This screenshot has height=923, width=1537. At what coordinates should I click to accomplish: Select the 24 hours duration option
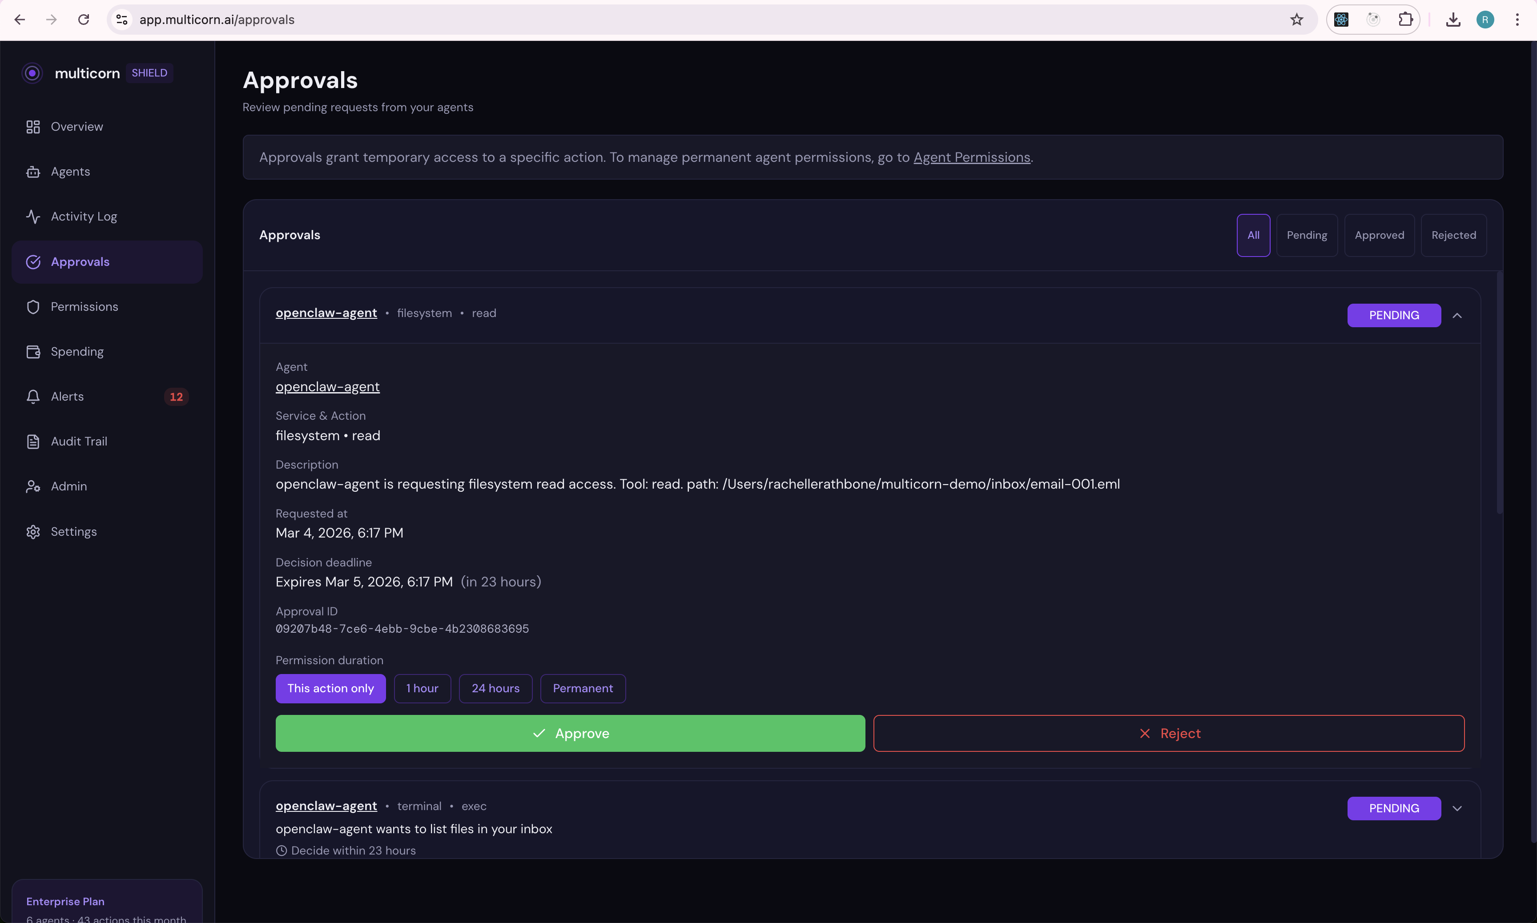495,688
